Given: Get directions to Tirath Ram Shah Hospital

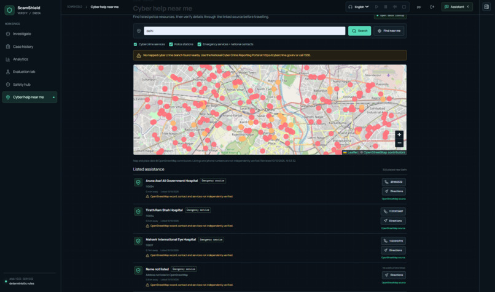Looking at the screenshot, I should pyautogui.click(x=393, y=221).
